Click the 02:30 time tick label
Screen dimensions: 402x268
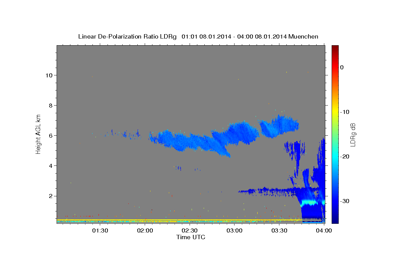[190, 230]
